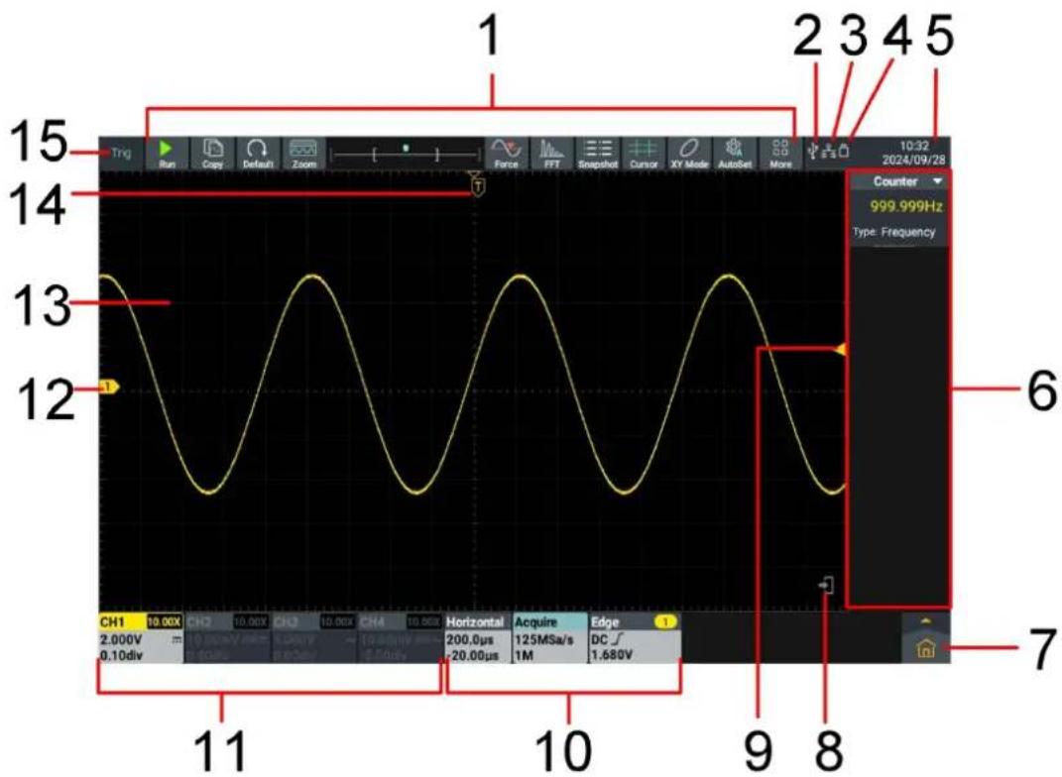Tap the 125MSa/s sample rate value
Viewport: 1062px width, 777px height.
click(543, 639)
